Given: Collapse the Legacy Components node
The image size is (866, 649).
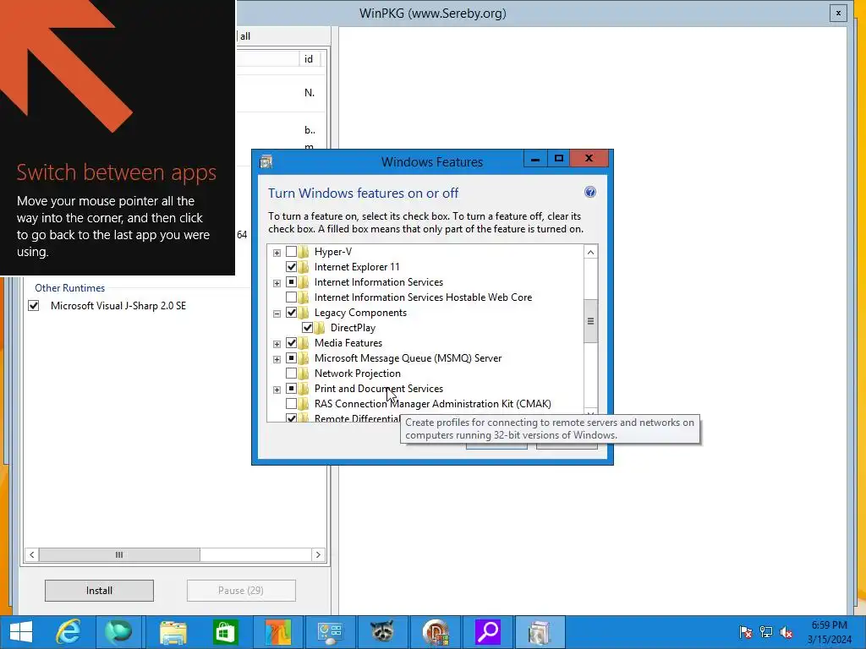Looking at the screenshot, I should [277, 314].
